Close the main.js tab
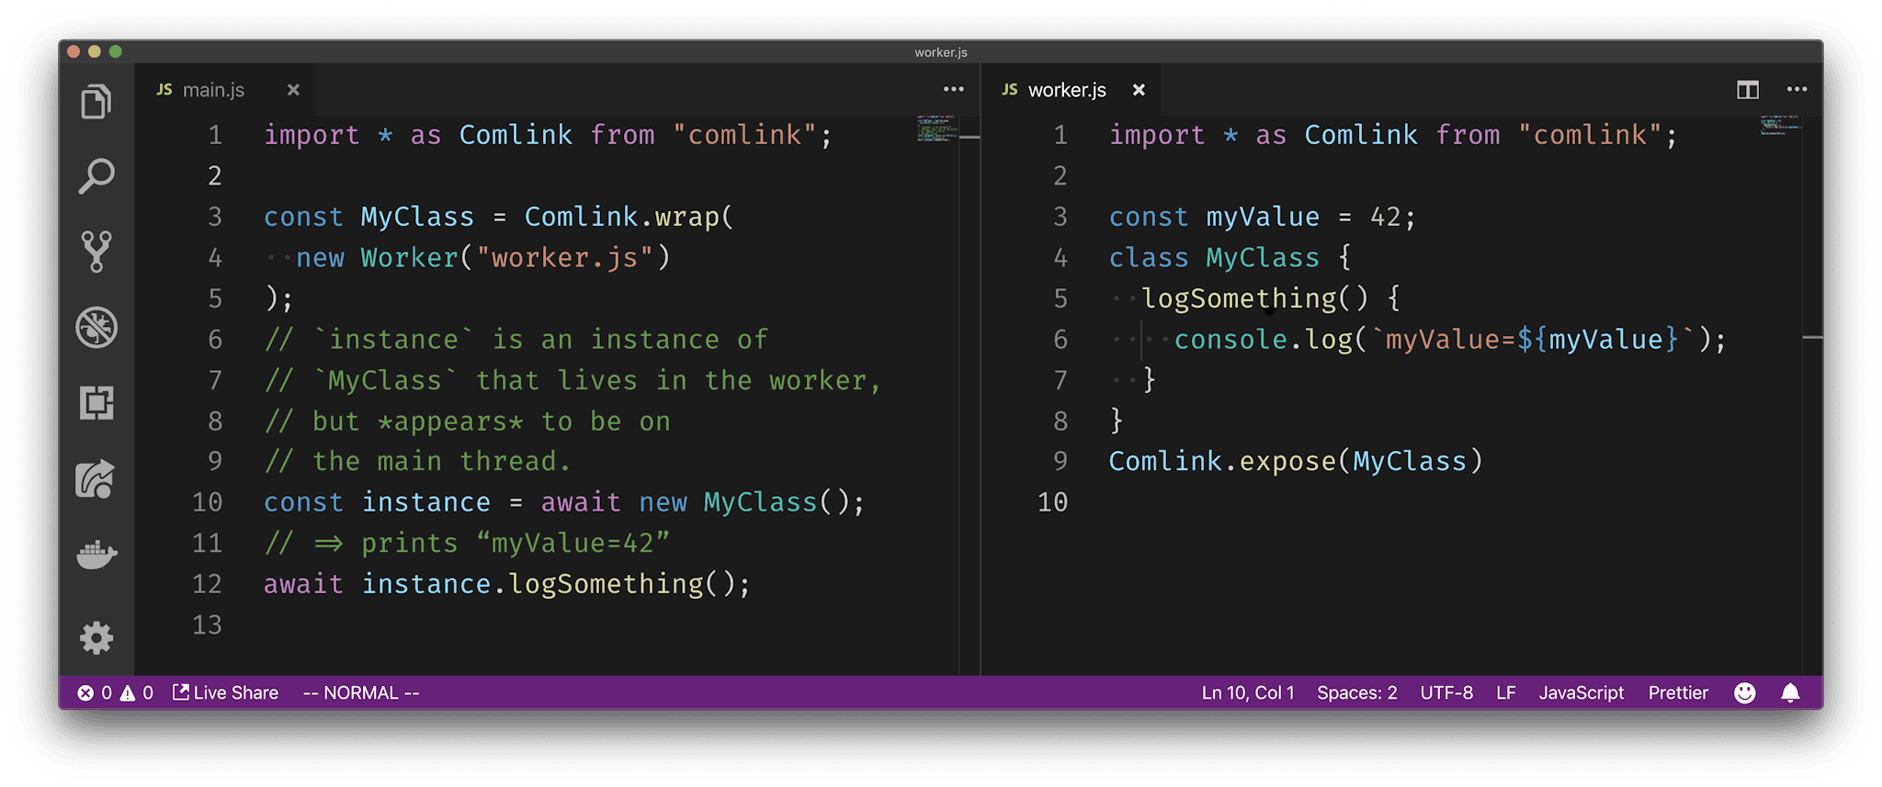 (293, 90)
